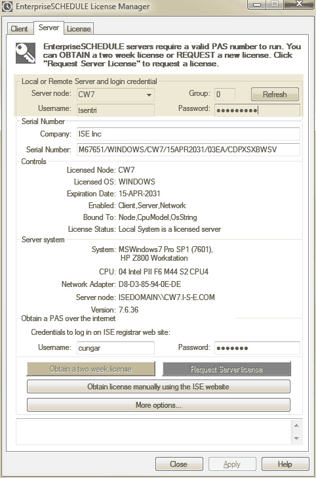Click the CPU value '04 Intel PII F6 M44 S2 CPU4'
This screenshot has height=478, width=316.
[x=163, y=272]
